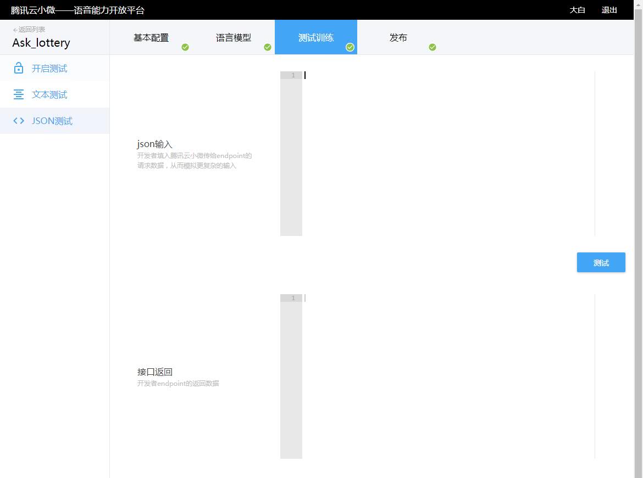Open the 基本配置 tab
643x478 pixels.
click(x=151, y=37)
